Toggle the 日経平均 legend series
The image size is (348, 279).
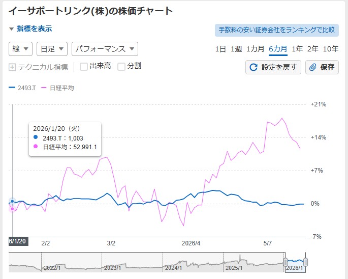57,88
